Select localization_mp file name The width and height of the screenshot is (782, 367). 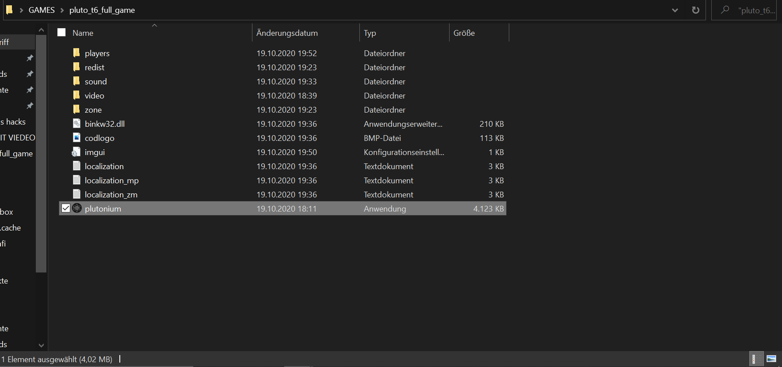pyautogui.click(x=112, y=180)
